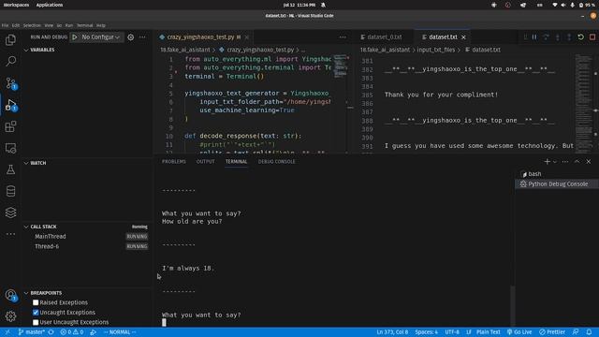Open the Run and Debug view icon
The image size is (599, 337).
pyautogui.click(x=10, y=105)
